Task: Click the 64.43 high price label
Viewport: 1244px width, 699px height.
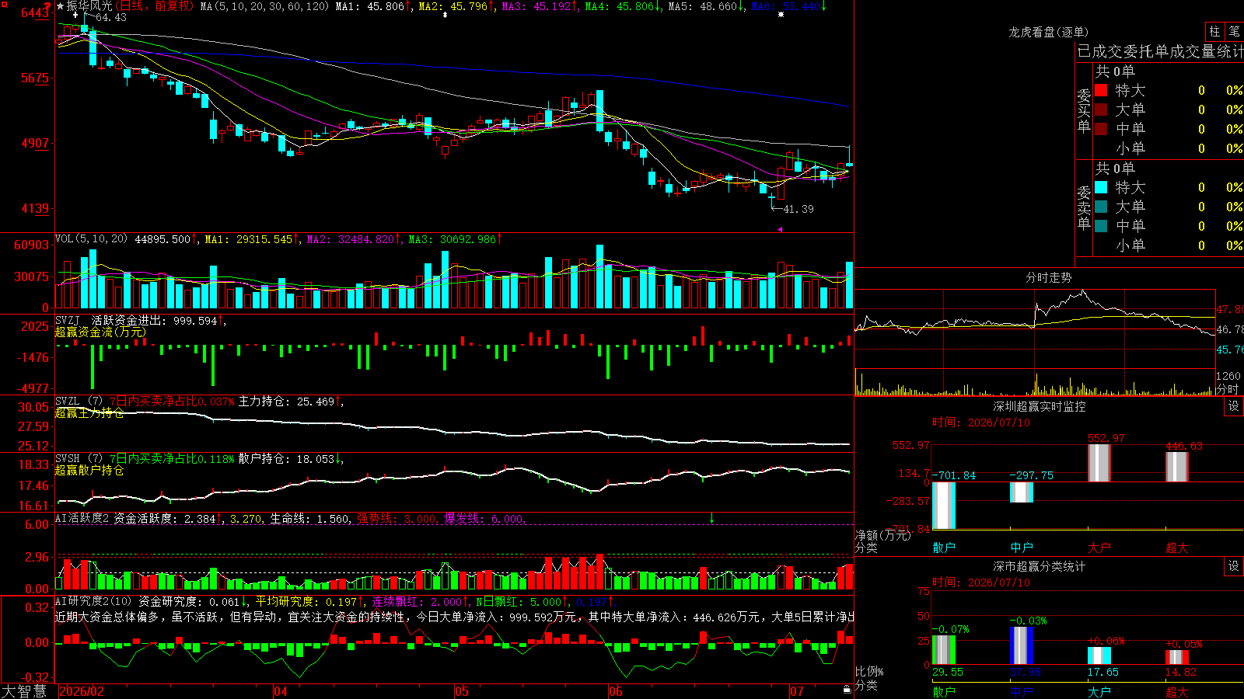Action: pyautogui.click(x=111, y=17)
